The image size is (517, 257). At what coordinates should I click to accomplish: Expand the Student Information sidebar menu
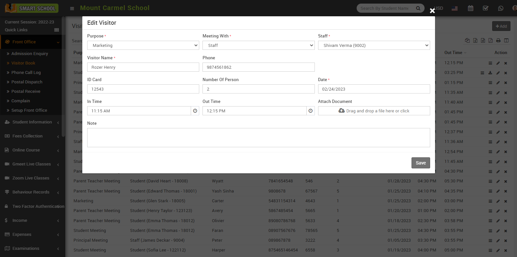(x=32, y=122)
